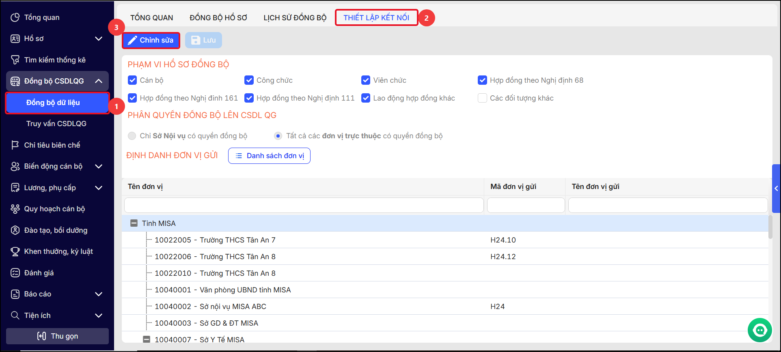
Task: Open LỊCH SỬ ĐỒNG BỘ tab
Action: pos(295,18)
